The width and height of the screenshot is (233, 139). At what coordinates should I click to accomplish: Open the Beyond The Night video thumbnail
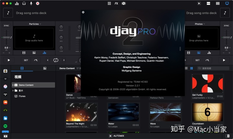[81, 112]
